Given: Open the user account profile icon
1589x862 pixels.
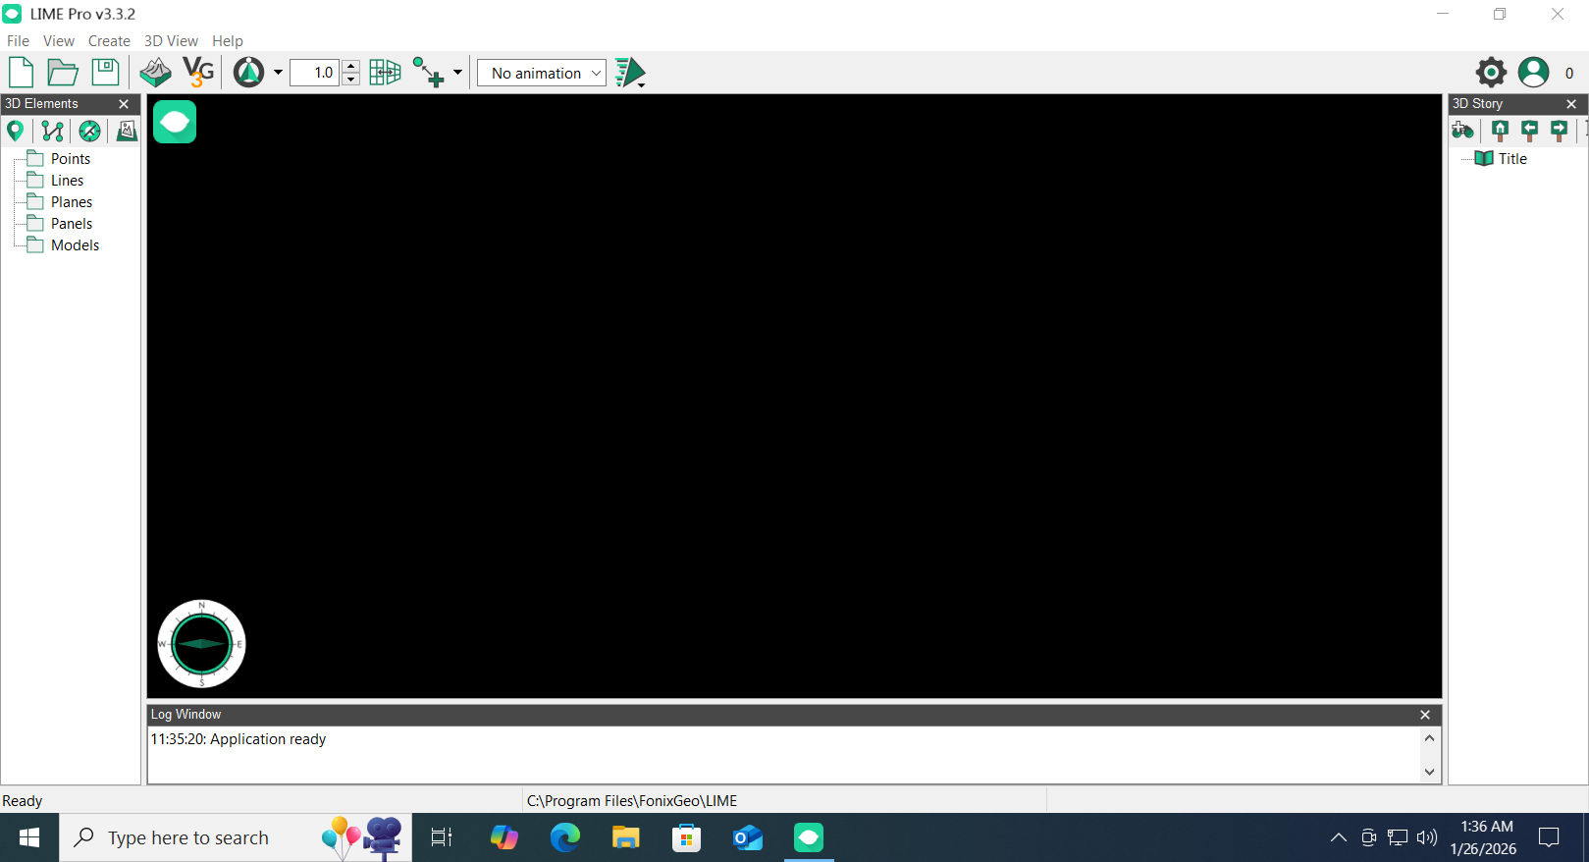Looking at the screenshot, I should [x=1533, y=72].
